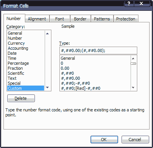Click Type list scroll up arrow
The image size is (153, 148).
tap(133, 59)
